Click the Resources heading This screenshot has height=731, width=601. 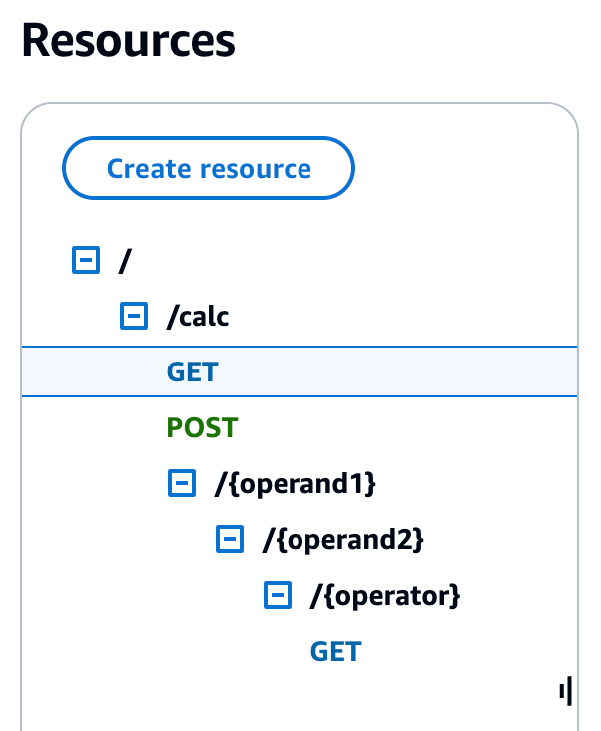point(128,41)
